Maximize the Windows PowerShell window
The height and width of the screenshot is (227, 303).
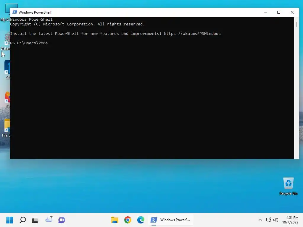pos(279,12)
